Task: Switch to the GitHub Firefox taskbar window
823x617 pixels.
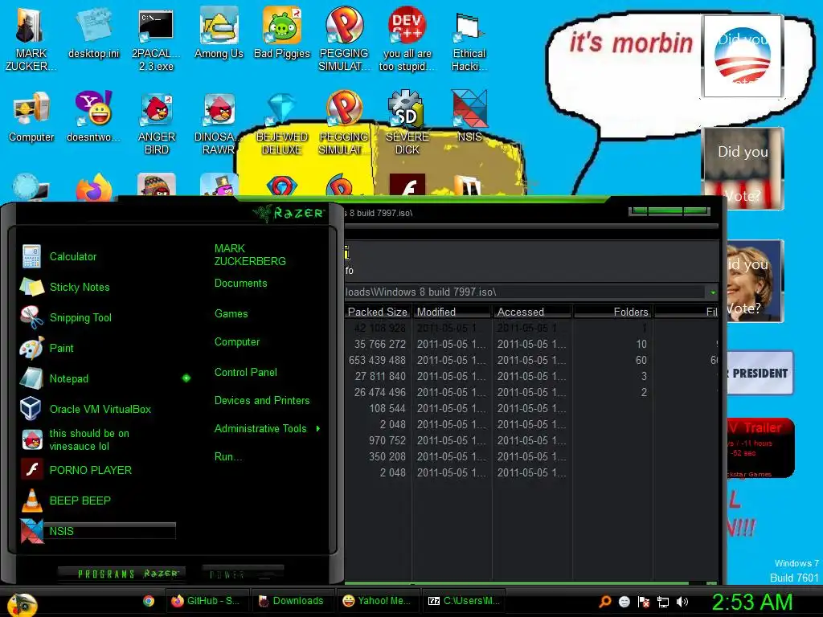Action: coord(207,601)
